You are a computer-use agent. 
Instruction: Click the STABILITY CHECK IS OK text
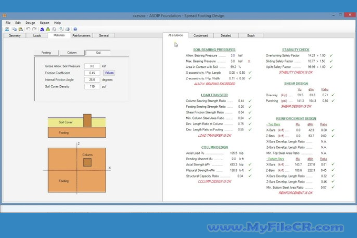[x=296, y=72]
